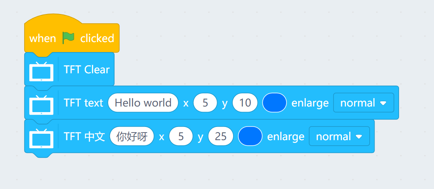Expand the enlarge dropdown on the TFT 中文 block
This screenshot has height=189, width=434.
coord(339,137)
